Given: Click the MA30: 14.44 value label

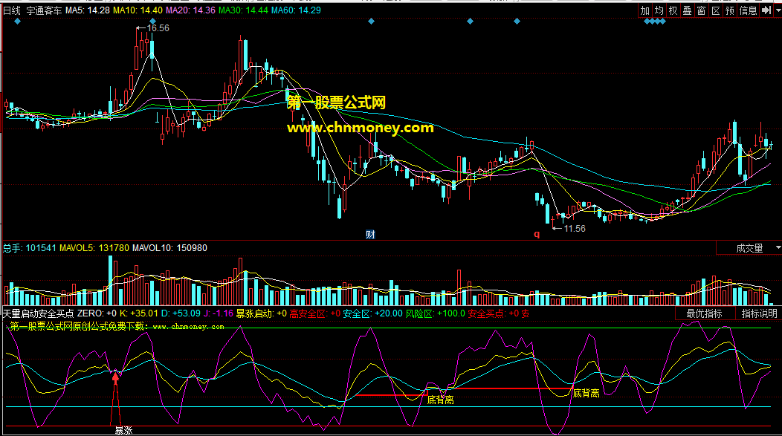Looking at the screenshot, I should [x=243, y=10].
